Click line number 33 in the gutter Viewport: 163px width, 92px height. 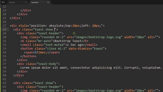[x=4, y=49]
